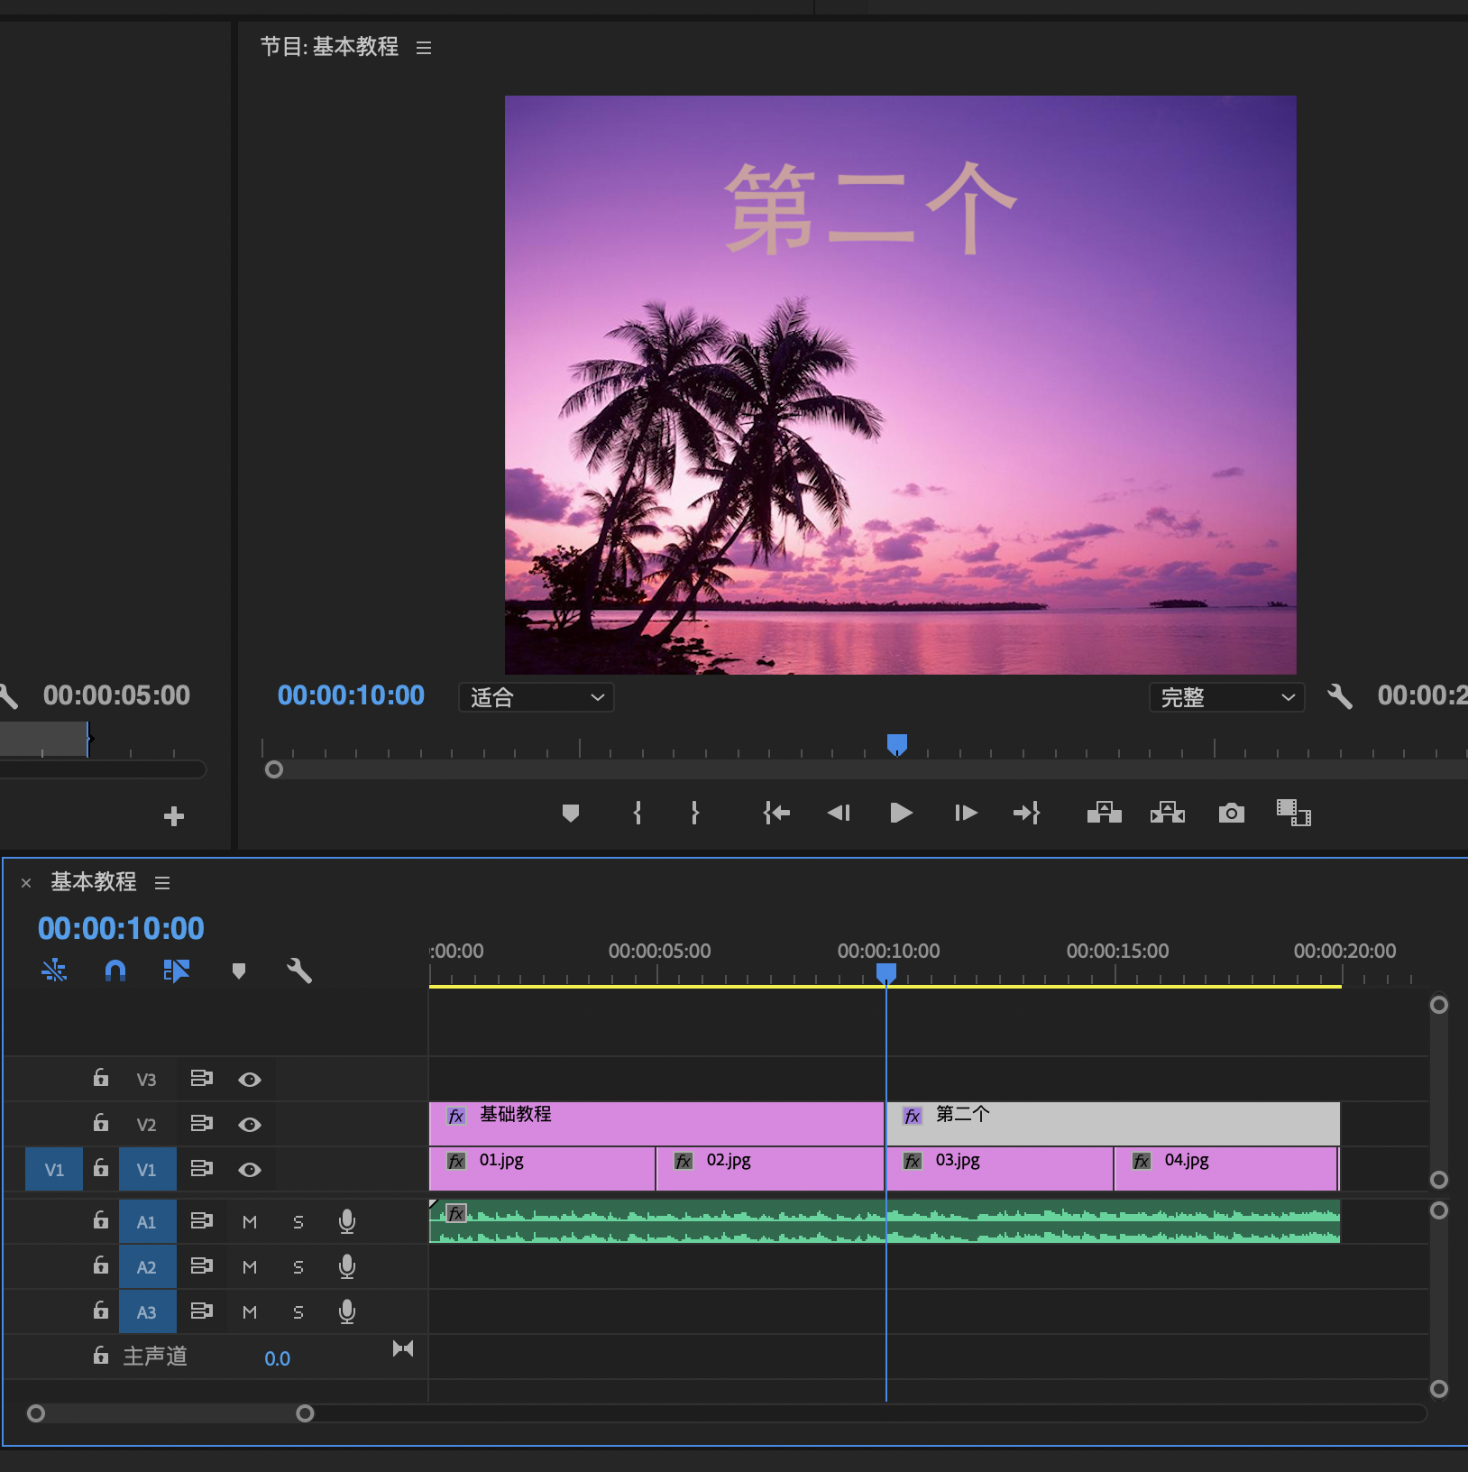The height and width of the screenshot is (1472, 1468).
Task: Open the 完整 playback resolution dropdown
Action: pyautogui.click(x=1226, y=697)
